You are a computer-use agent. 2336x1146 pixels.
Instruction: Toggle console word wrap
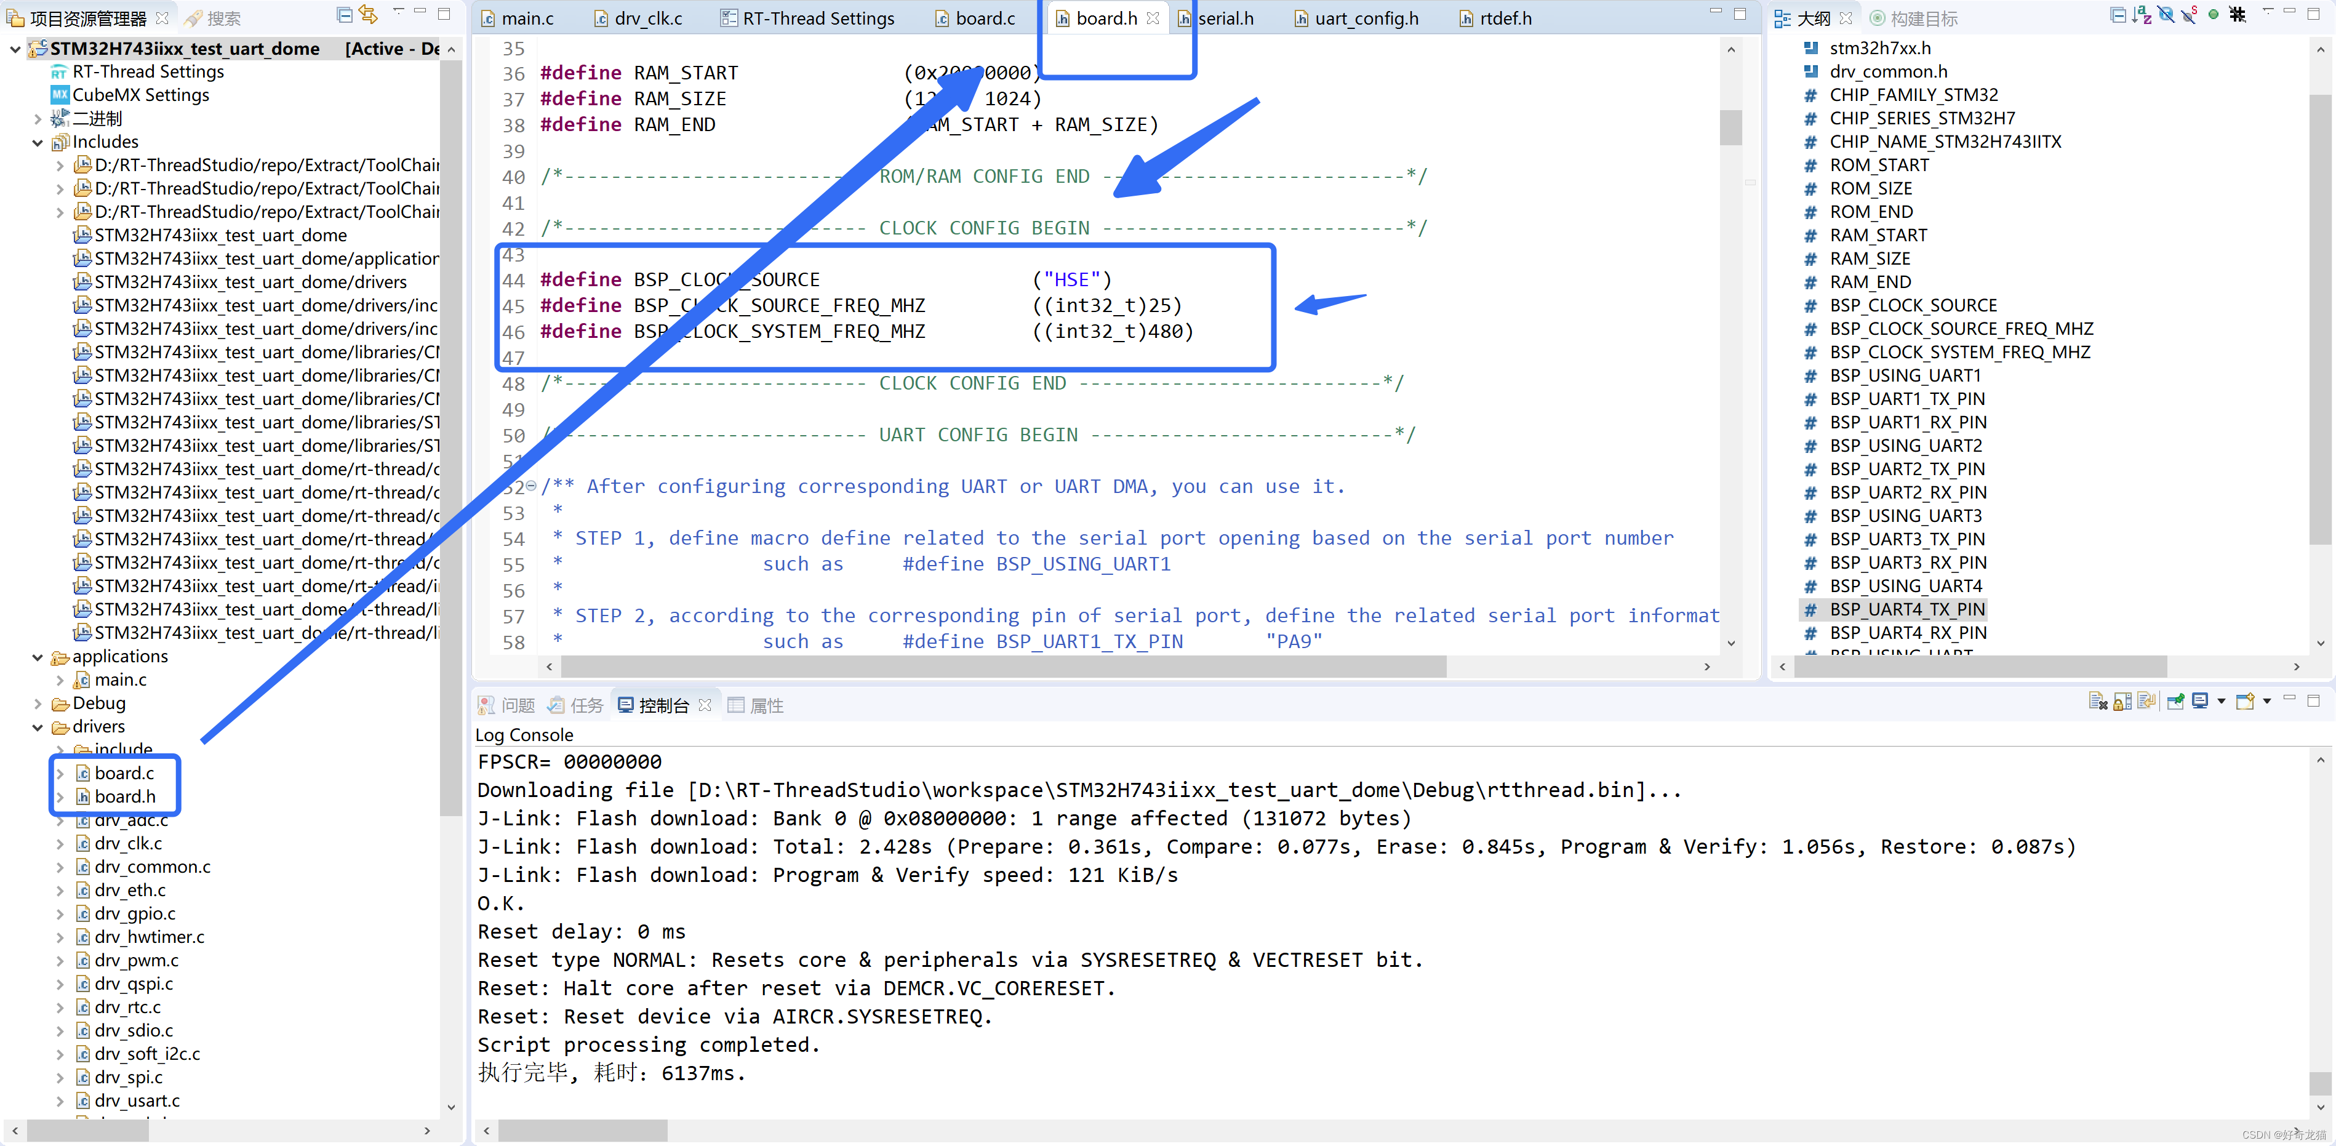coord(2146,701)
